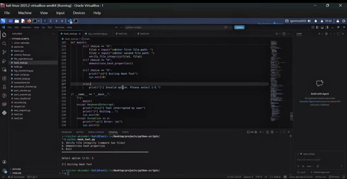
Task: Click Go Live in status bar
Action: (321, 177)
